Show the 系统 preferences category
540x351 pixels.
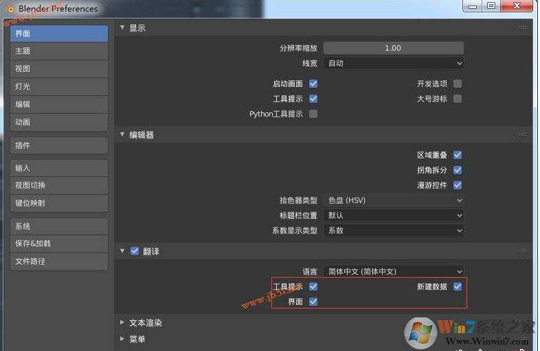pos(59,226)
